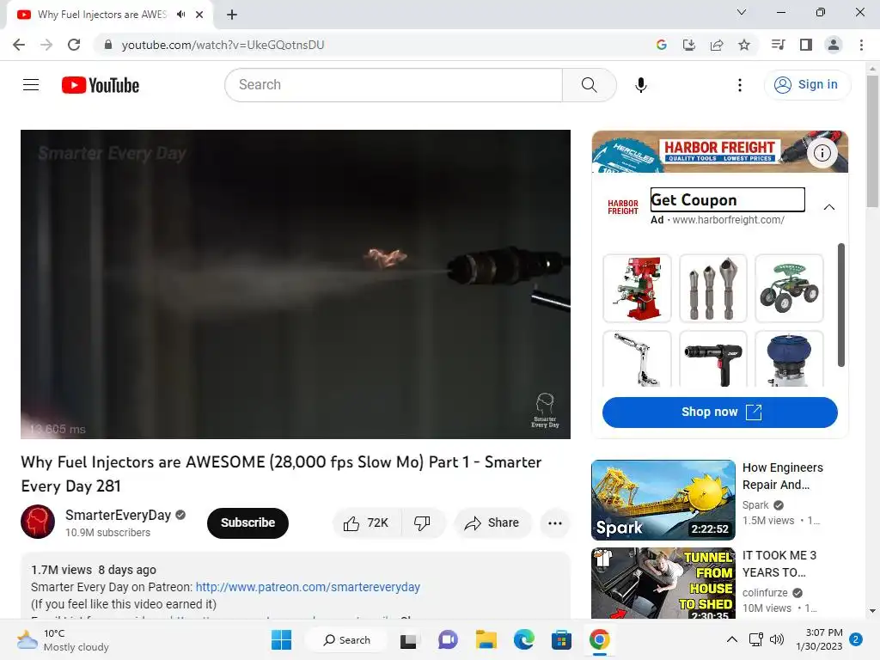Select the green rolling garden seat product
880x660 pixels.
point(789,289)
